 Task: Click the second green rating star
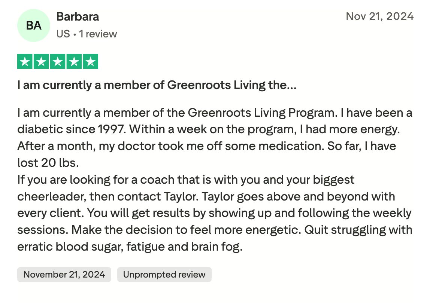tap(41, 62)
